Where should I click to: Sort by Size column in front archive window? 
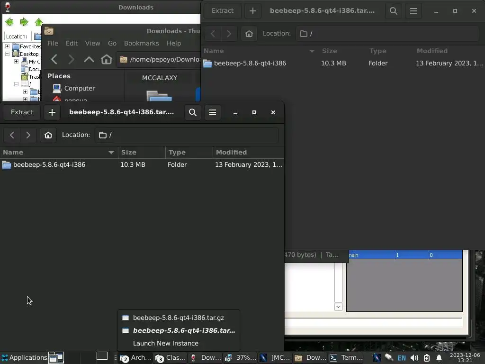click(142, 152)
